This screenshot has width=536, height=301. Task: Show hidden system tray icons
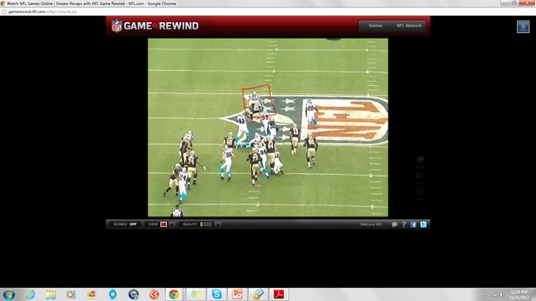(486, 294)
